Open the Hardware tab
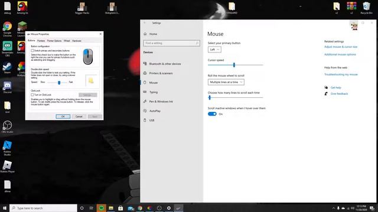The width and height of the screenshot is (378, 212). (77, 41)
